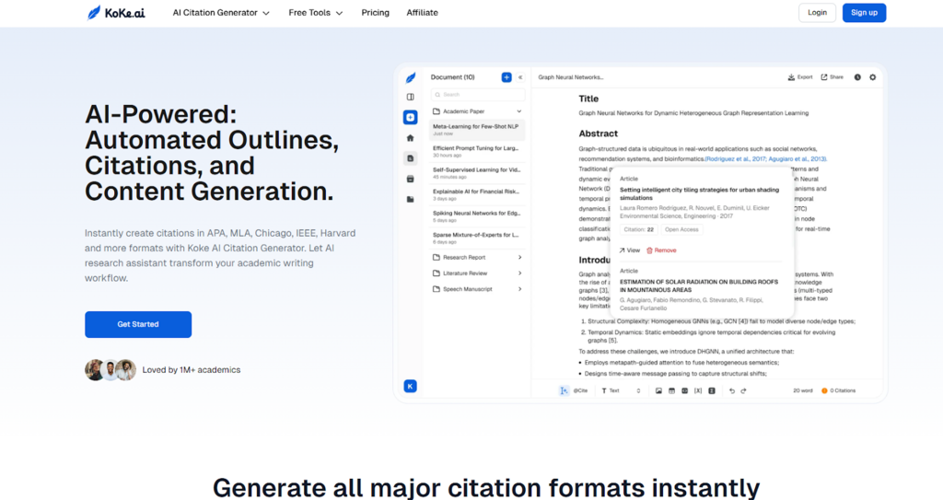Click the Aguigiaro et al., 2013 citation link
Viewport: 943px width, 500px height.
pyautogui.click(x=797, y=159)
